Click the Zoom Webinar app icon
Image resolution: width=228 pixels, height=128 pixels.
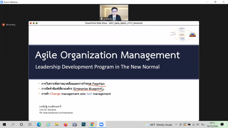click(x=2, y=2)
